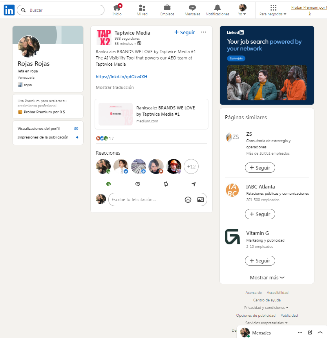Follow Vitamin G with Seguir button

260,261
